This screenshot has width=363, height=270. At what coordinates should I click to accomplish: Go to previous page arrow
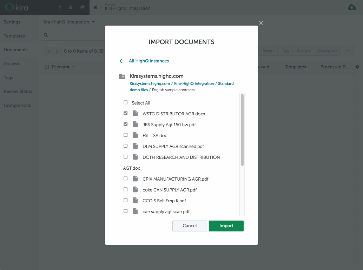point(49,51)
